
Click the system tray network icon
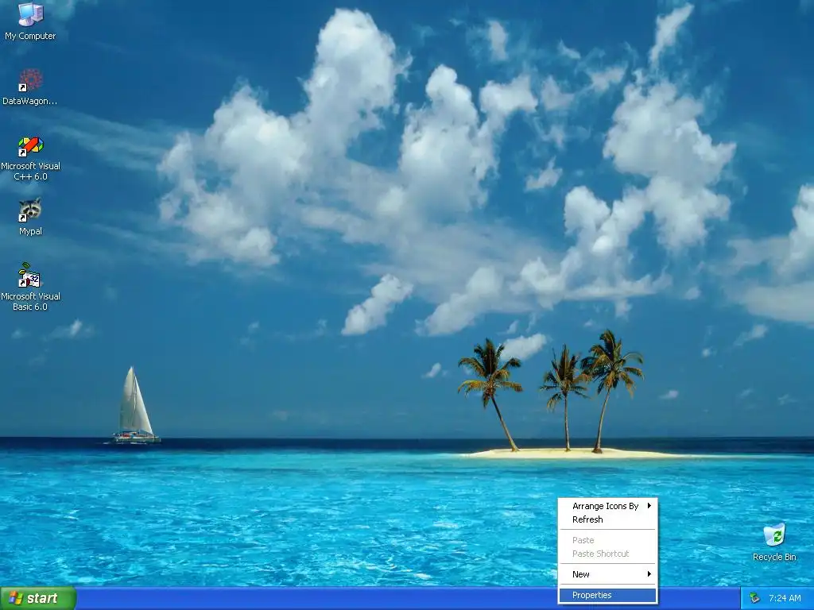click(x=755, y=598)
